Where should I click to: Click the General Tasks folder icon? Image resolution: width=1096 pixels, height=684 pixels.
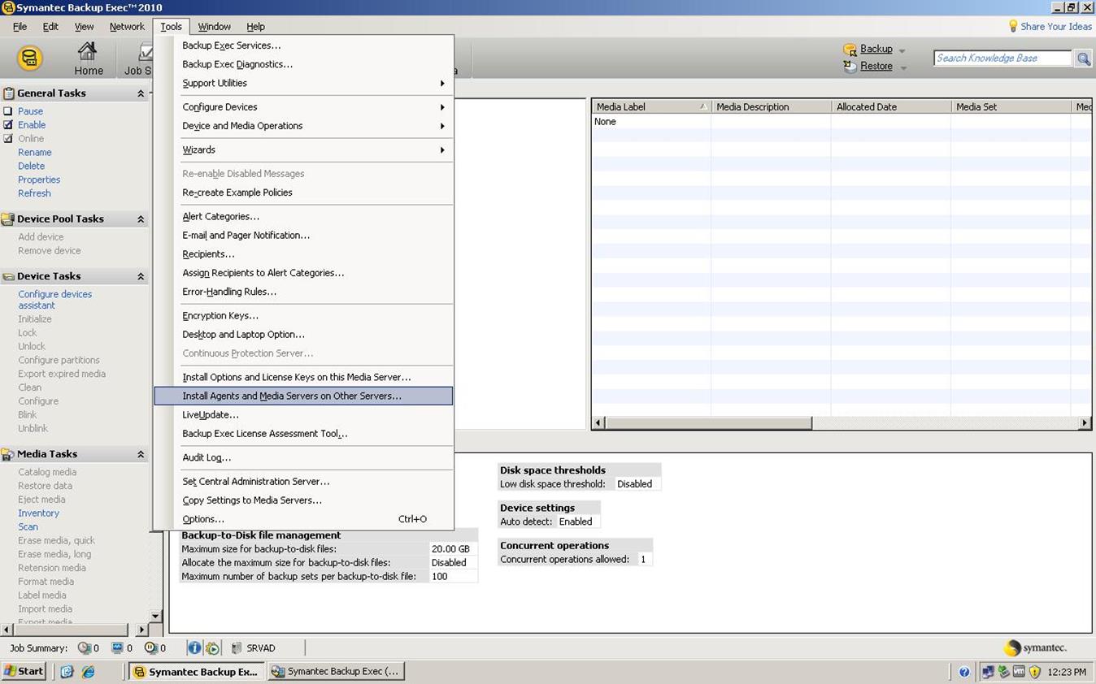coord(8,93)
